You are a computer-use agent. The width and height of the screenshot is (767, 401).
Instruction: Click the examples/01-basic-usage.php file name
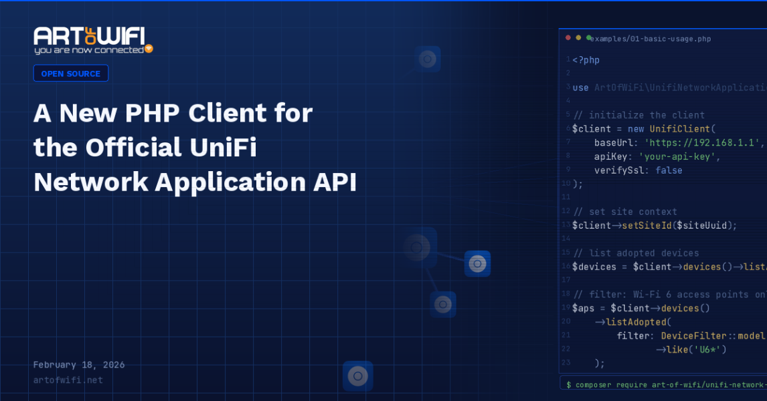point(650,39)
